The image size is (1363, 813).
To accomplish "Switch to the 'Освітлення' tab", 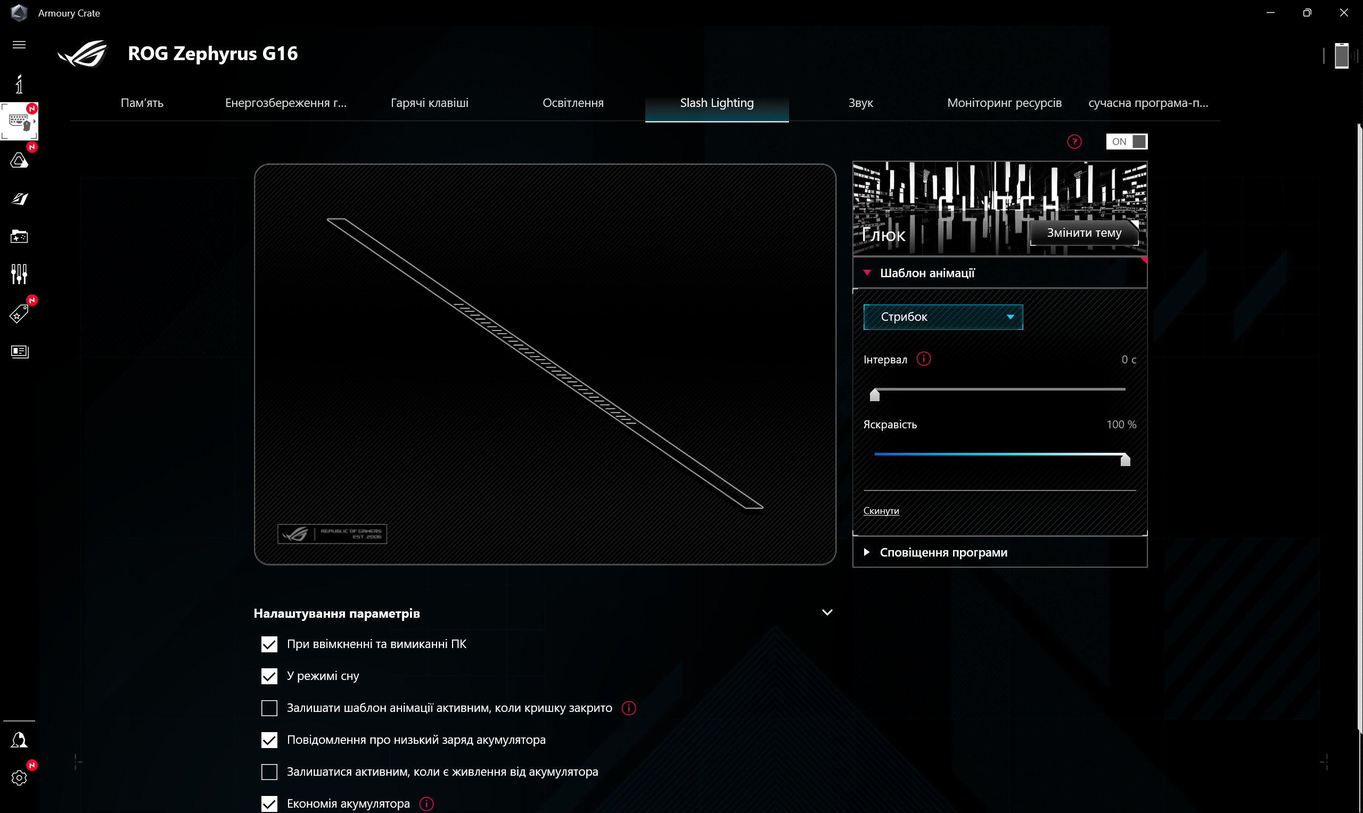I will [x=573, y=103].
